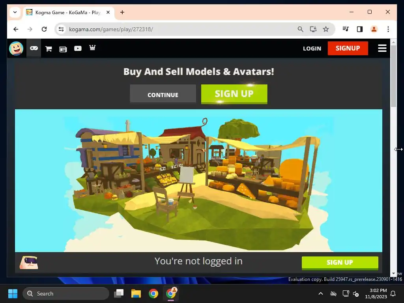Image resolution: width=404 pixels, height=303 pixels.
Task: Click the forward navigation arrow
Action: coord(30,29)
